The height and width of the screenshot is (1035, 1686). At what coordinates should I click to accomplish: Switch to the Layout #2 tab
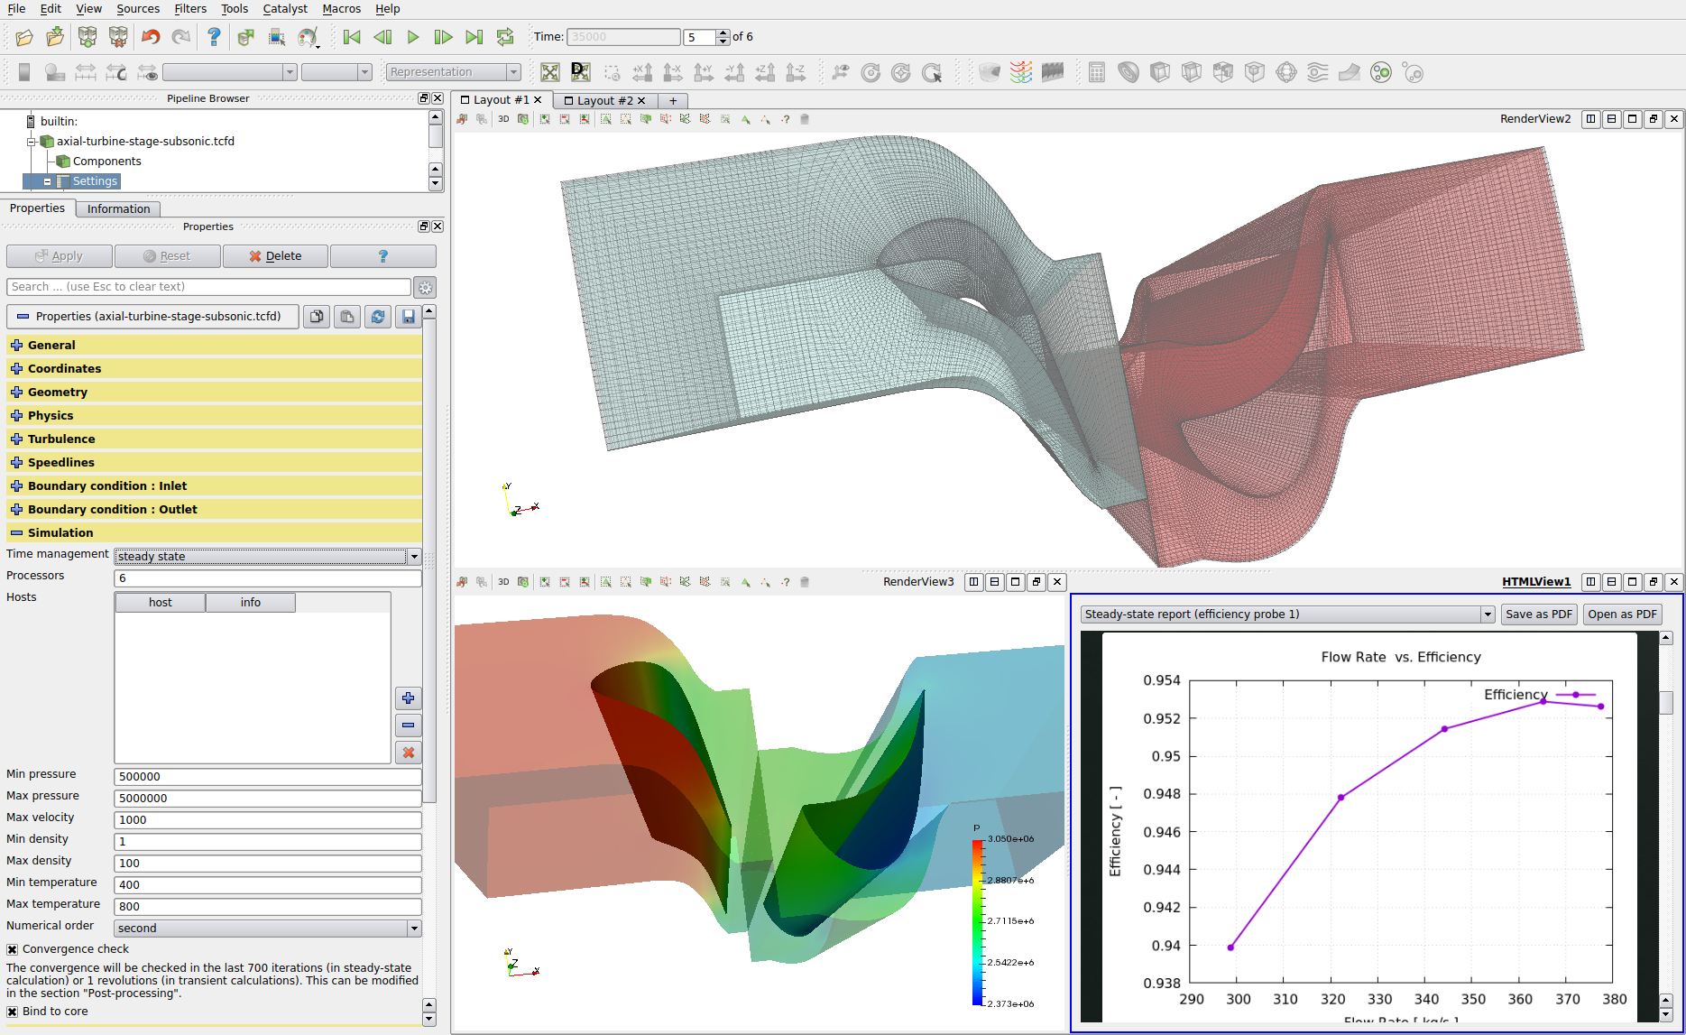point(603,100)
